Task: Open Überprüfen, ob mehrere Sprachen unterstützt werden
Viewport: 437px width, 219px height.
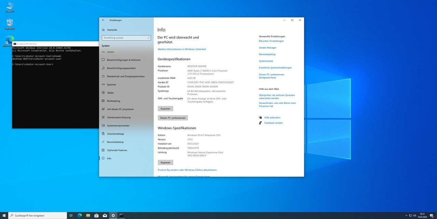Action: click(x=277, y=97)
